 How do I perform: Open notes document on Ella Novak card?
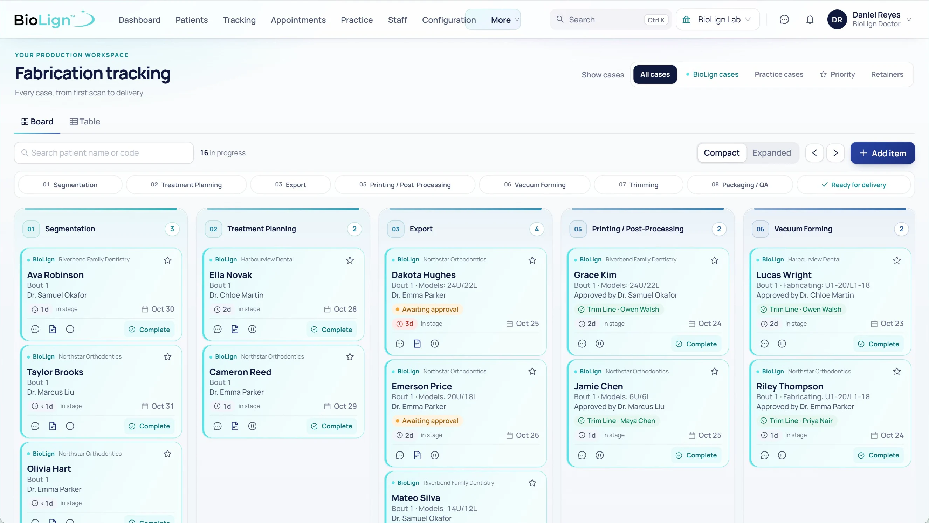pos(235,329)
